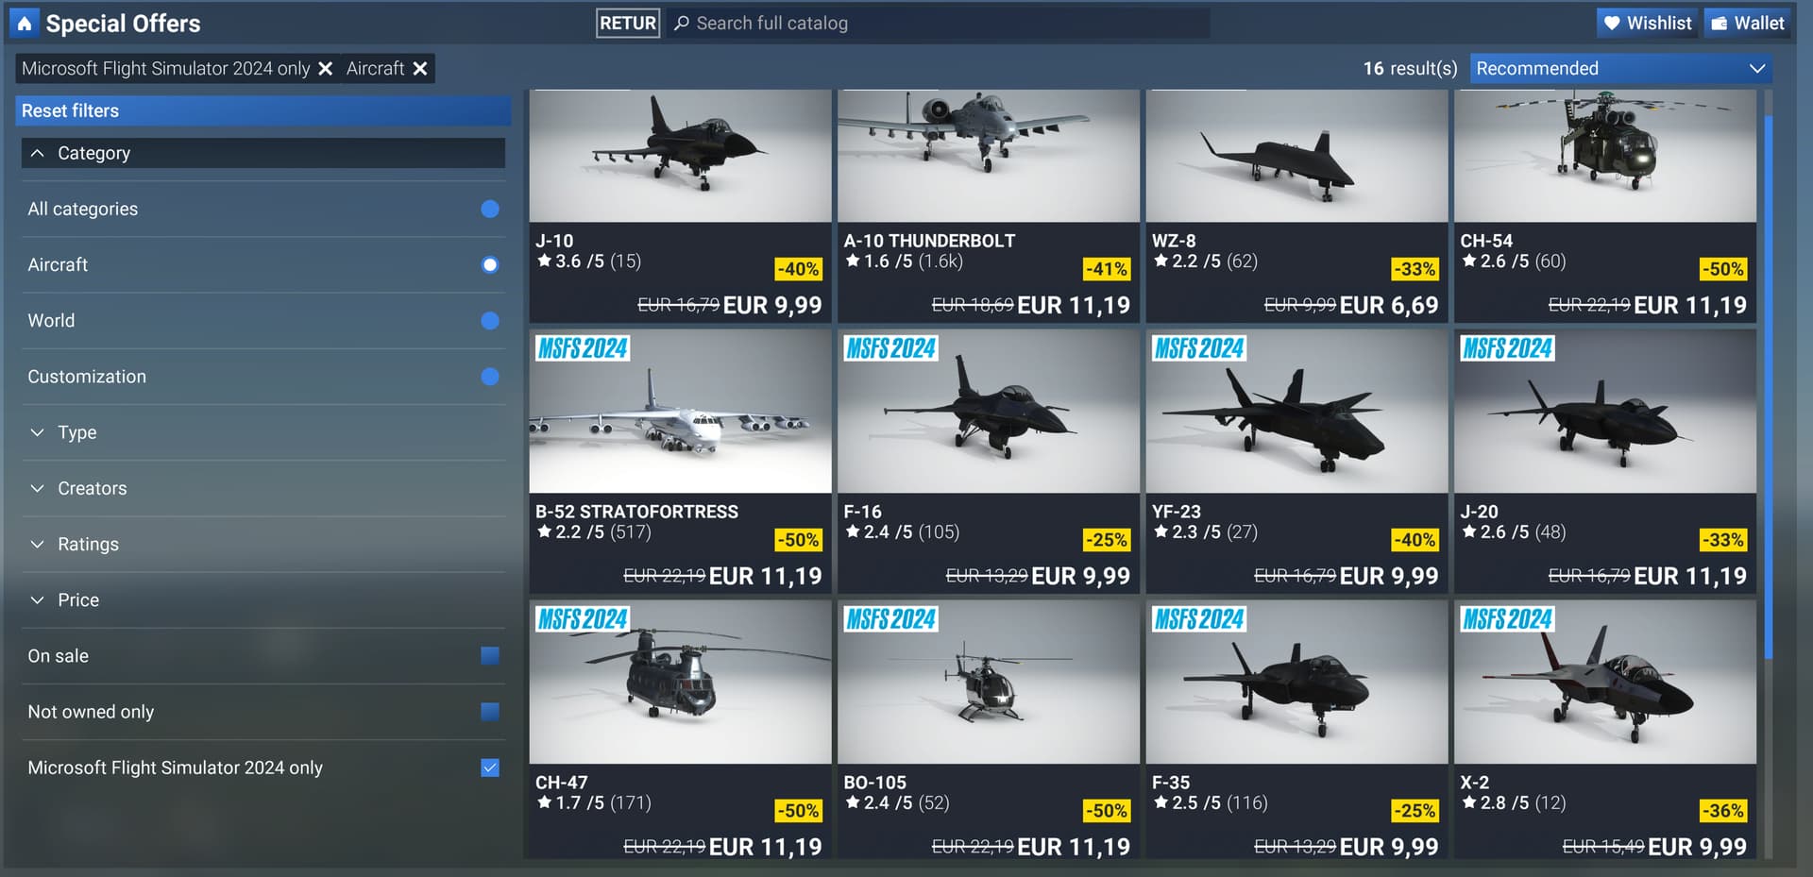Click the vertical scrollbar of the results

(1769, 387)
